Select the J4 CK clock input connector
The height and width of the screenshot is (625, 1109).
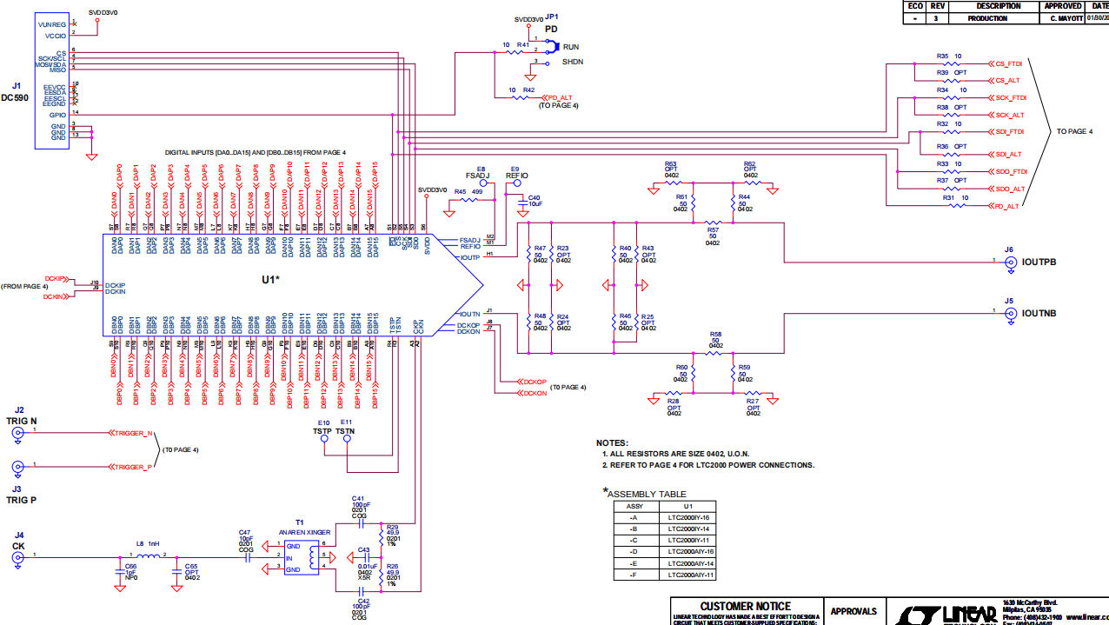pyautogui.click(x=17, y=559)
